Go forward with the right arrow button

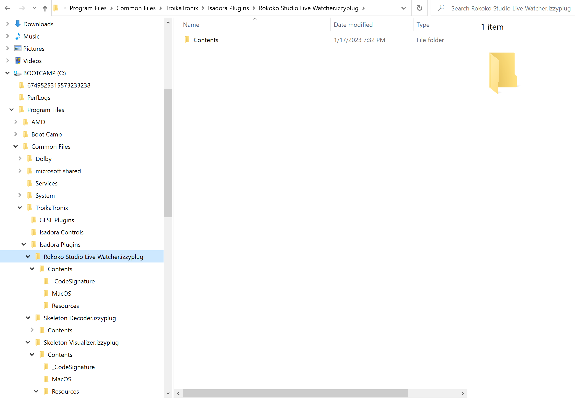tap(22, 8)
